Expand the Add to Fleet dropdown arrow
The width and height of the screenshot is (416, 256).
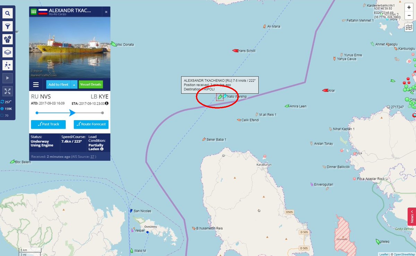pyautogui.click(x=74, y=85)
